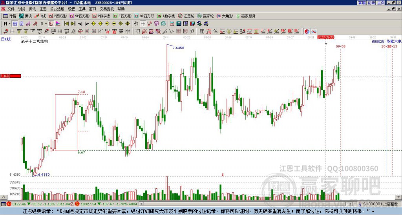Click the 09-08 red date label
Screen dimensions: 402x215
coord(340,46)
